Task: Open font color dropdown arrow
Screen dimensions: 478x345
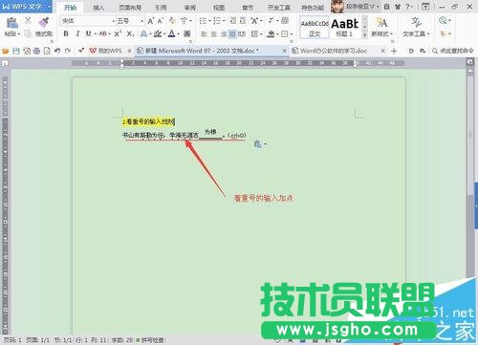Action: pos(179,33)
